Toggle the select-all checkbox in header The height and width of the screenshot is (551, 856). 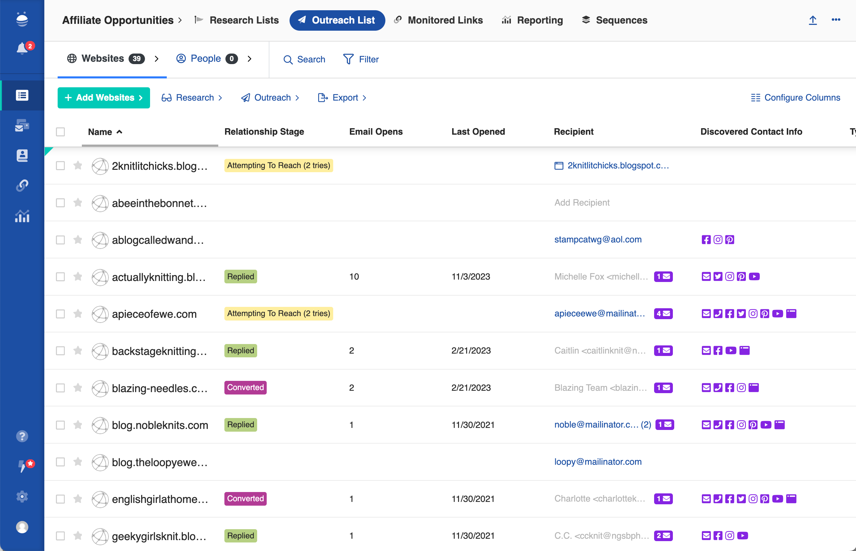click(60, 132)
